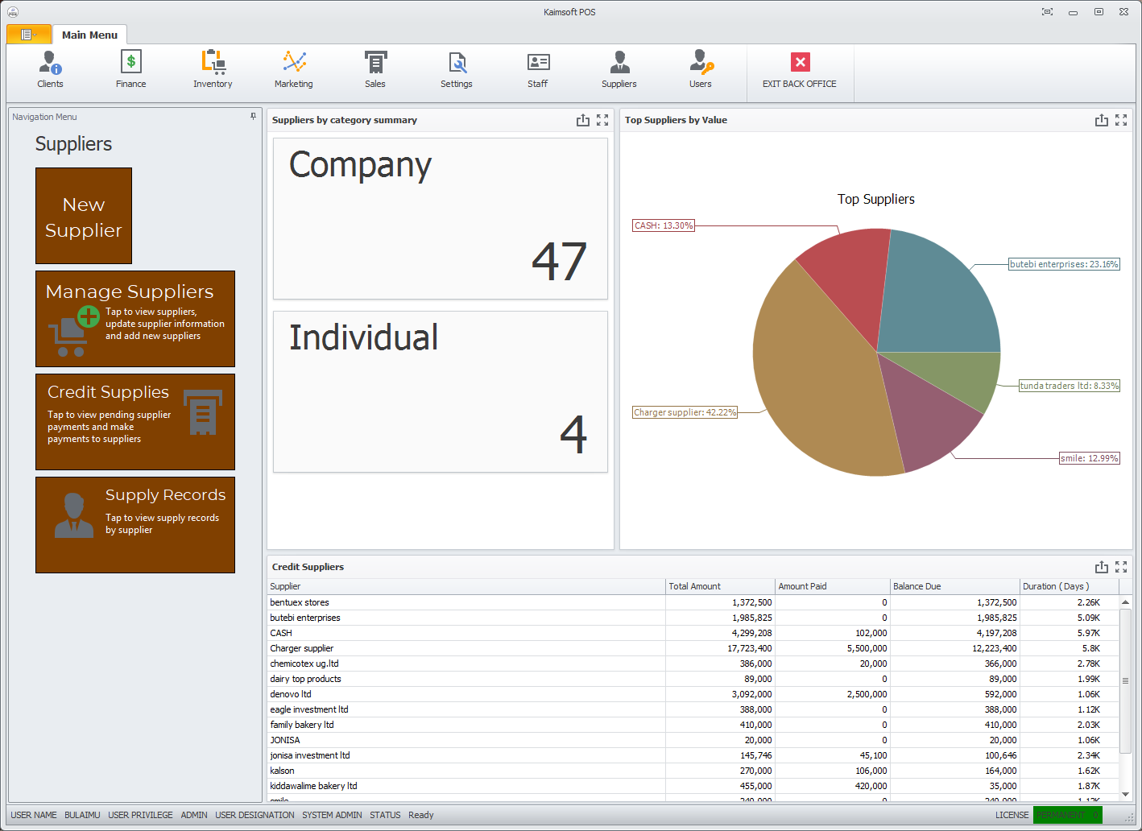Open the Inventory module
Image resolution: width=1142 pixels, height=831 pixels.
[x=213, y=70]
